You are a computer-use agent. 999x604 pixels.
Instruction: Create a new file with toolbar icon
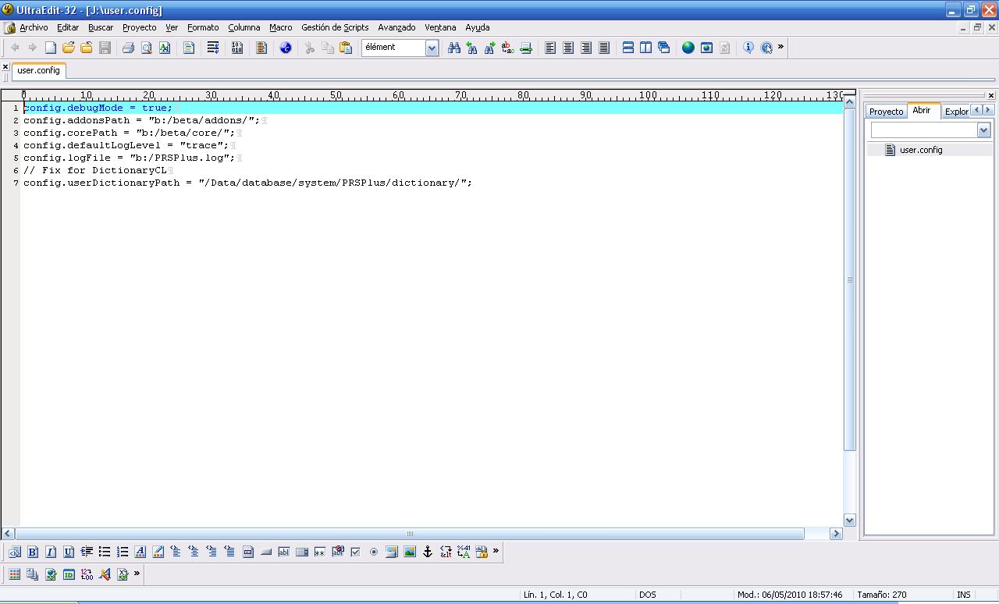[x=51, y=48]
